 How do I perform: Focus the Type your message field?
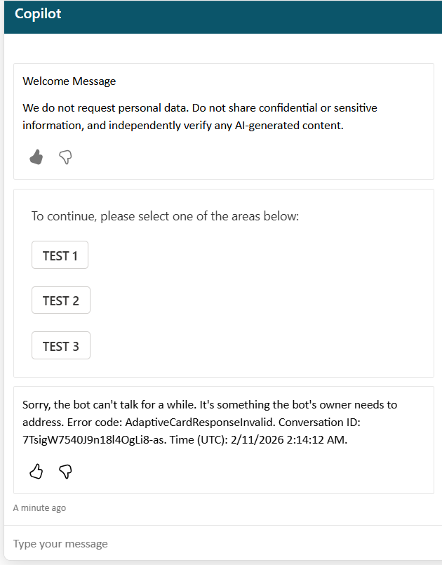(223, 543)
